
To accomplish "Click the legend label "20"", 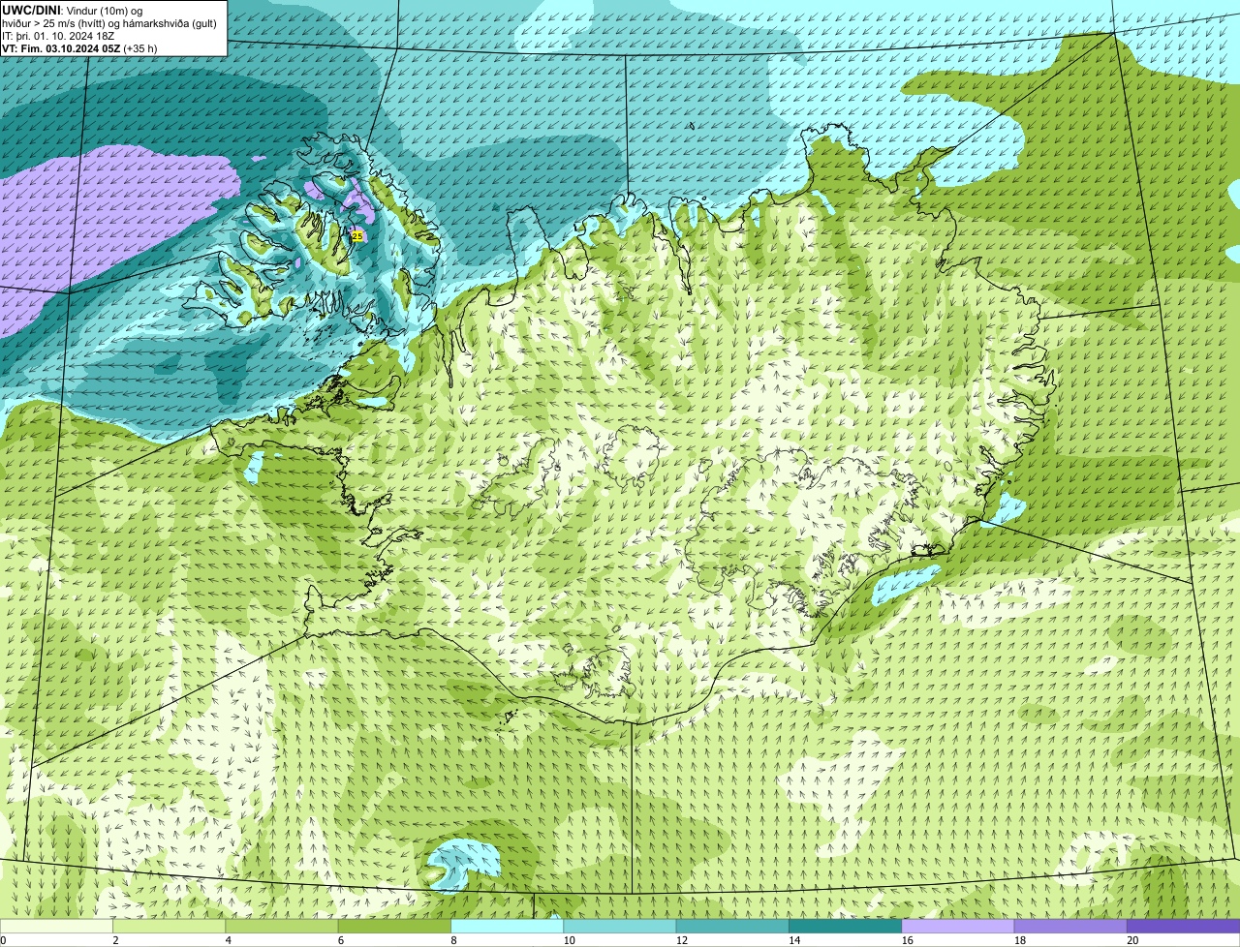I will click(1132, 940).
